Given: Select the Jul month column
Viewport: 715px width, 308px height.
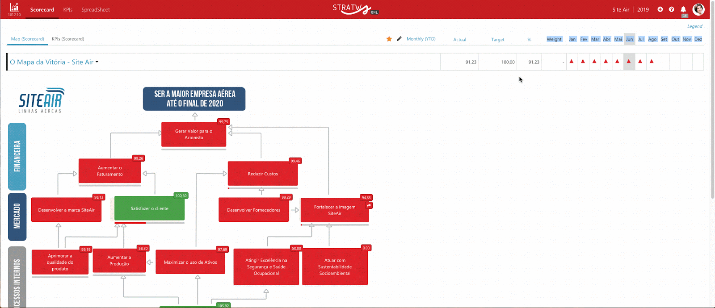Looking at the screenshot, I should 641,39.
